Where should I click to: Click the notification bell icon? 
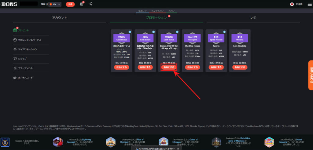91,4
